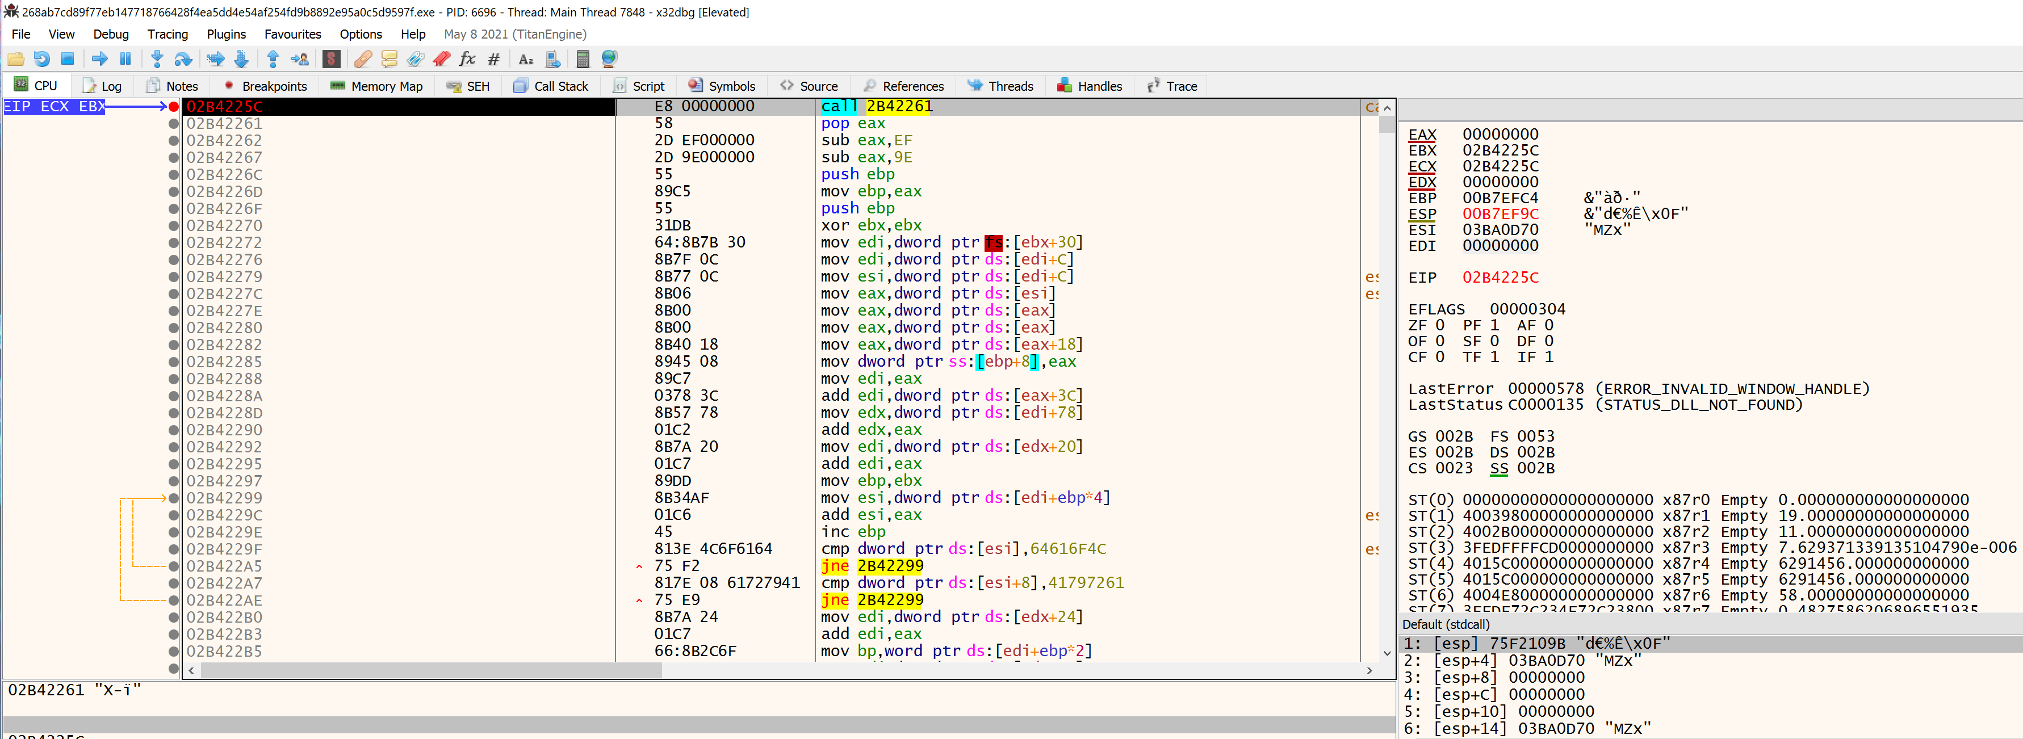Click the Find Intermodular Calls icon
2023x739 pixels.
(553, 59)
